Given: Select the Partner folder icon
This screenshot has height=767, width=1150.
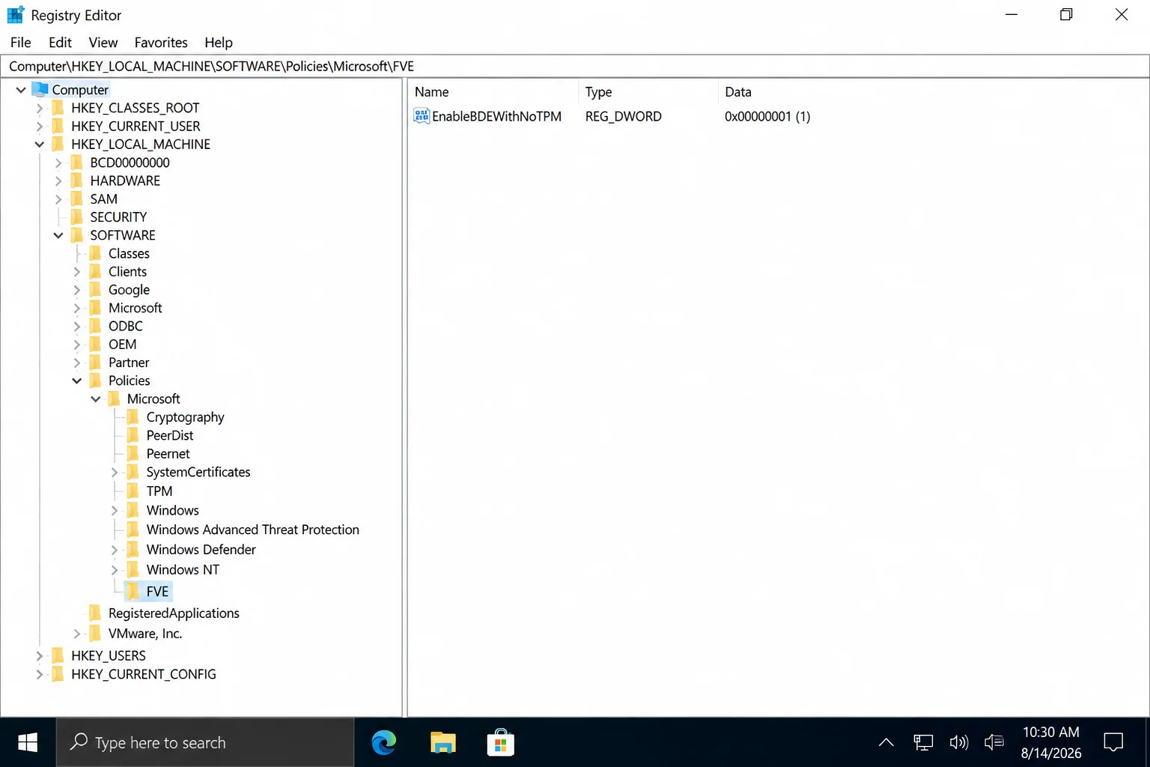Looking at the screenshot, I should (95, 363).
